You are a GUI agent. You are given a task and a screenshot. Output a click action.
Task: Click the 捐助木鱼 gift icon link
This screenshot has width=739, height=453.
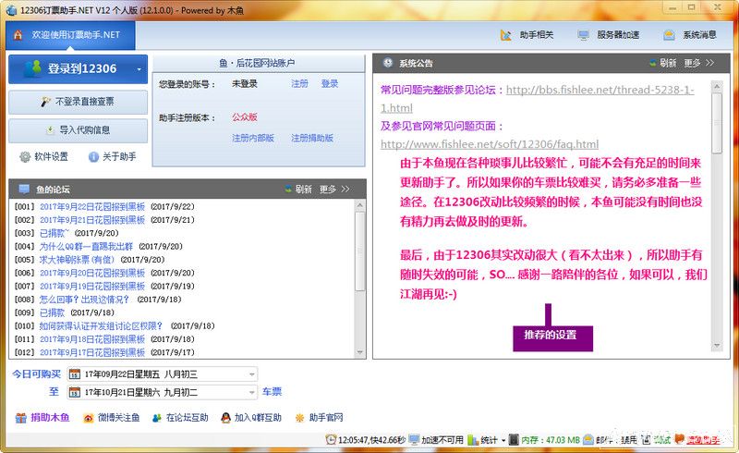pos(42,418)
